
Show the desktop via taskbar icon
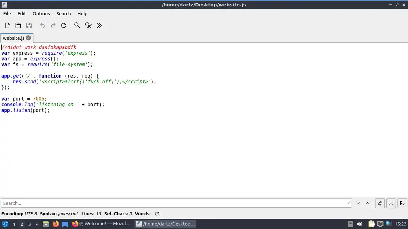(65, 224)
